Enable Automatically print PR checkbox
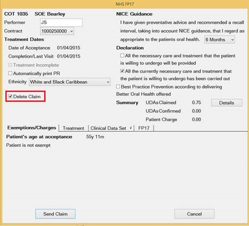 10,73
